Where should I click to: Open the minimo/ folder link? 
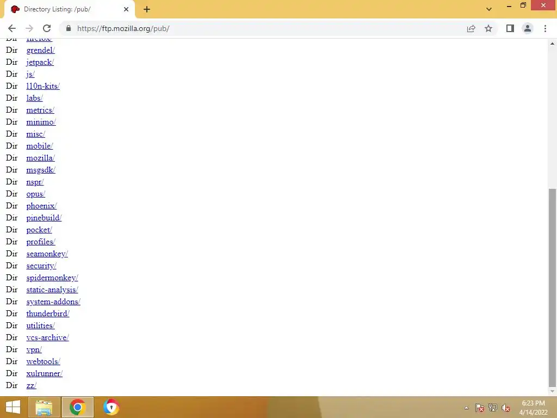click(41, 122)
